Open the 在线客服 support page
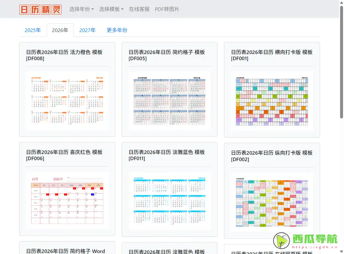The height and width of the screenshot is (254, 344). point(139,9)
